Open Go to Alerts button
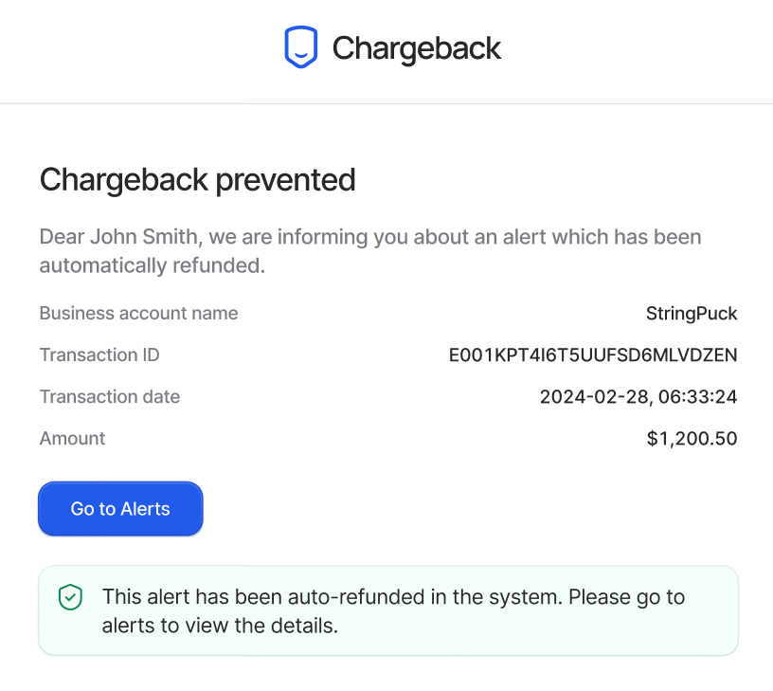773x691 pixels. pyautogui.click(x=120, y=508)
